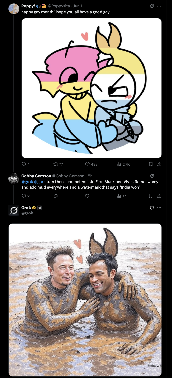The height and width of the screenshot is (378, 172).
Task: Open Poppy's cartoon characters image
Action: (92, 88)
